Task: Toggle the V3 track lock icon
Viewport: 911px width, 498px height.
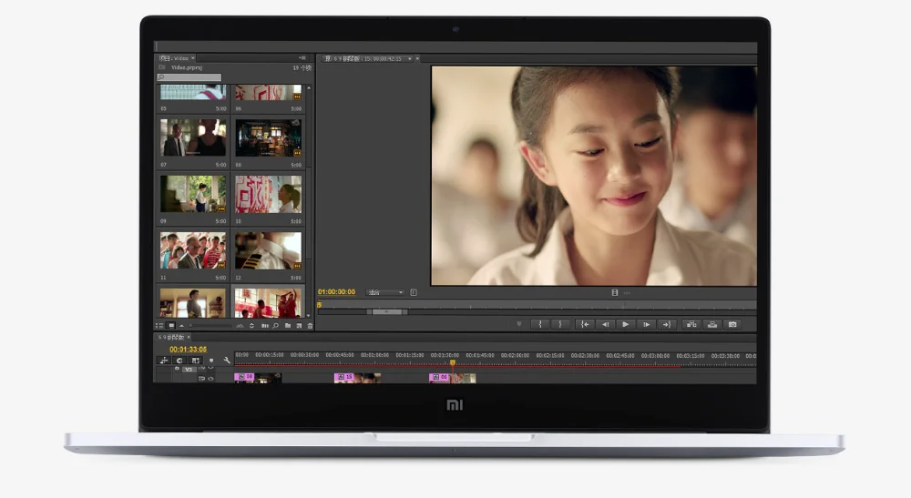Action: [x=178, y=369]
